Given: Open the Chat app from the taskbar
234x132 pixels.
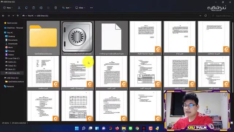Looking at the screenshot, I should (x=104, y=128).
